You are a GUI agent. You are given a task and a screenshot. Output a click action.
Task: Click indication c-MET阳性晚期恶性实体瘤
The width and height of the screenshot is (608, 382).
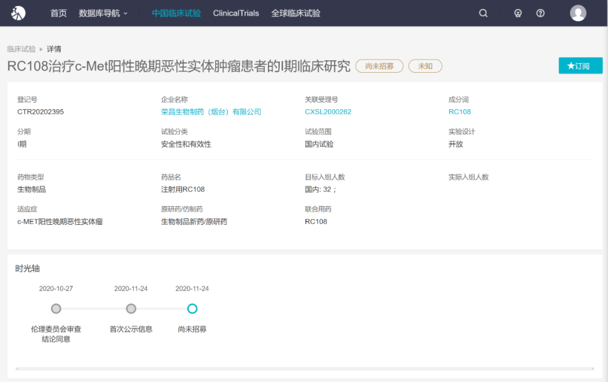[x=60, y=221]
